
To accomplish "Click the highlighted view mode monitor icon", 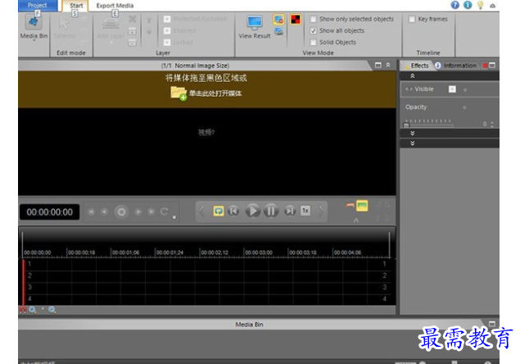I will 278,19.
